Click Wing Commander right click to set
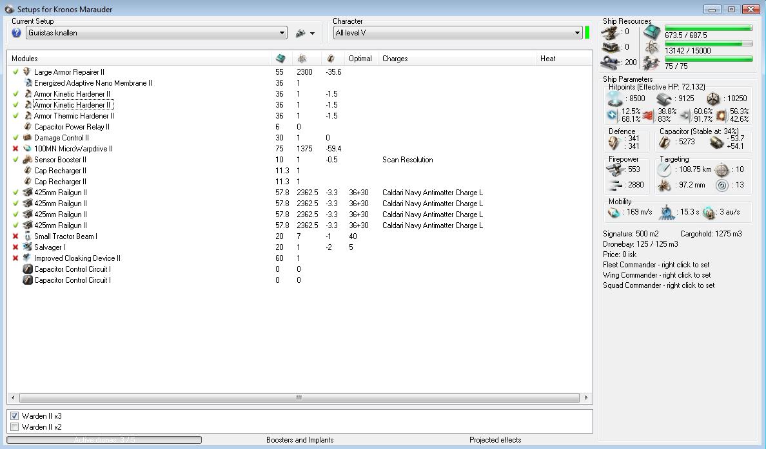This screenshot has width=766, height=449. coord(656,275)
